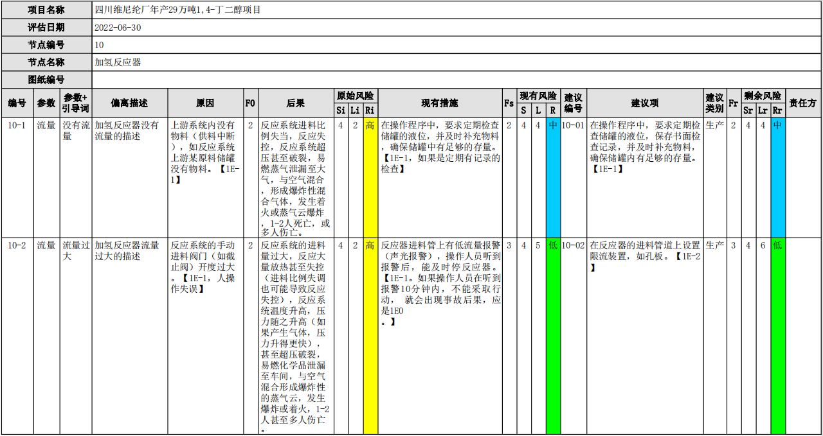Click the Si sub-header
823x436 pixels.
[341, 110]
